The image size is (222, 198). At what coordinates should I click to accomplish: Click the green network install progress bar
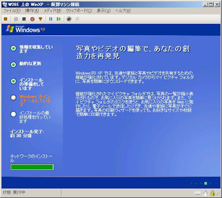[32, 167]
